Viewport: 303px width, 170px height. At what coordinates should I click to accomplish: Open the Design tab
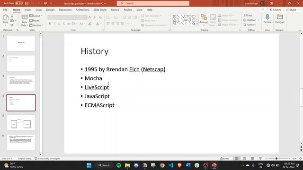[x=50, y=9]
